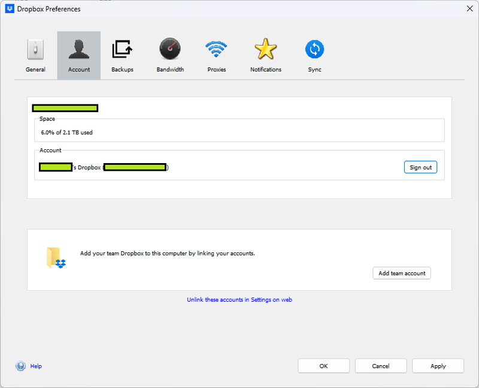Click the Dropbox logo in title bar
This screenshot has width=479, height=388.
click(10, 9)
